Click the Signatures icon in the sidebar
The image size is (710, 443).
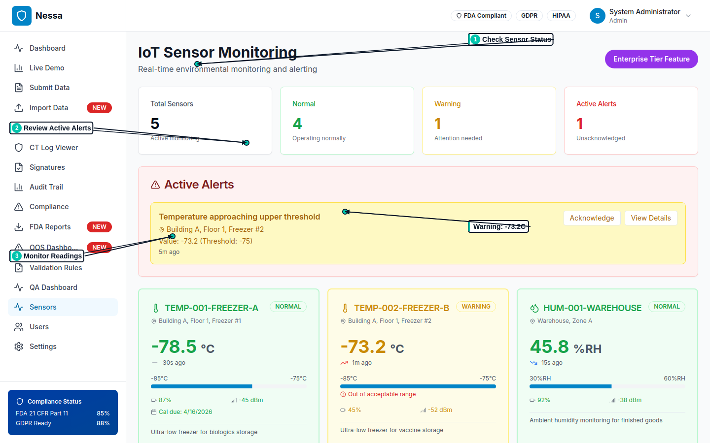click(18, 167)
